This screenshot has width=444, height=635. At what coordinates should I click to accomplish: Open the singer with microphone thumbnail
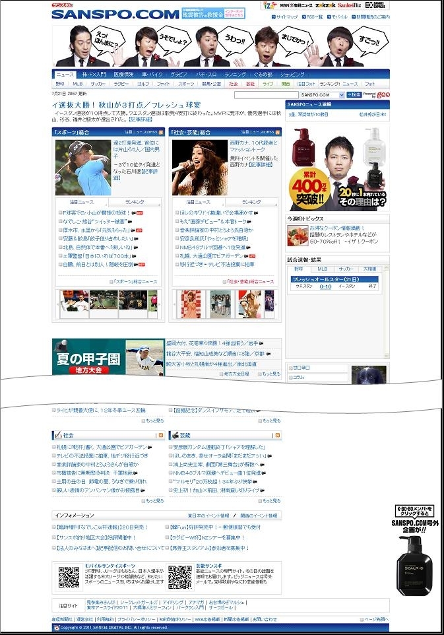(199, 168)
